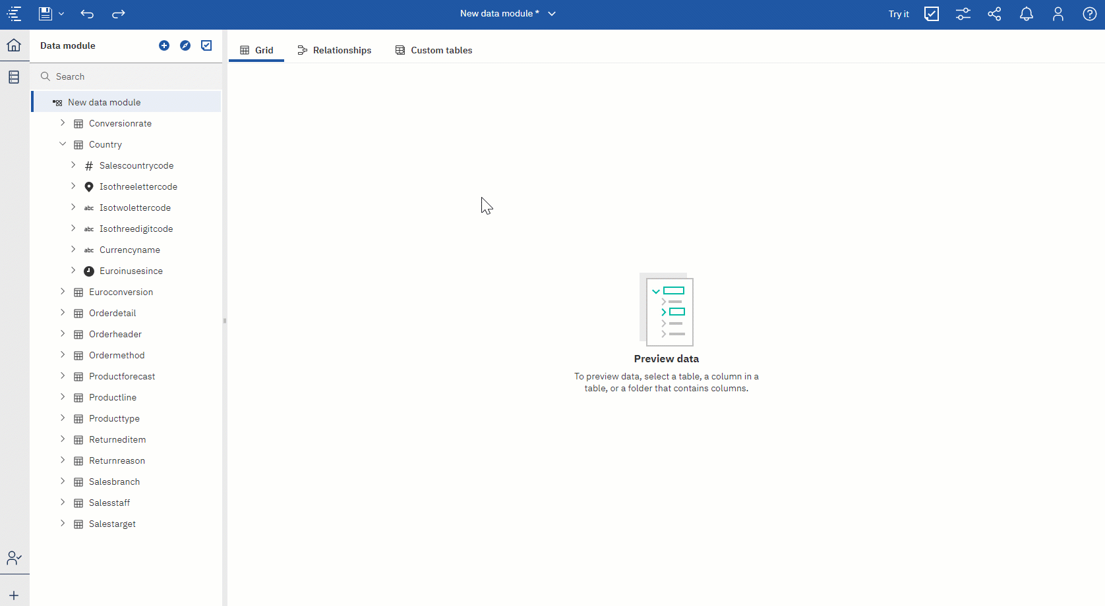1105x606 pixels.
Task: Open the navigation menu icon
Action: pyautogui.click(x=14, y=14)
